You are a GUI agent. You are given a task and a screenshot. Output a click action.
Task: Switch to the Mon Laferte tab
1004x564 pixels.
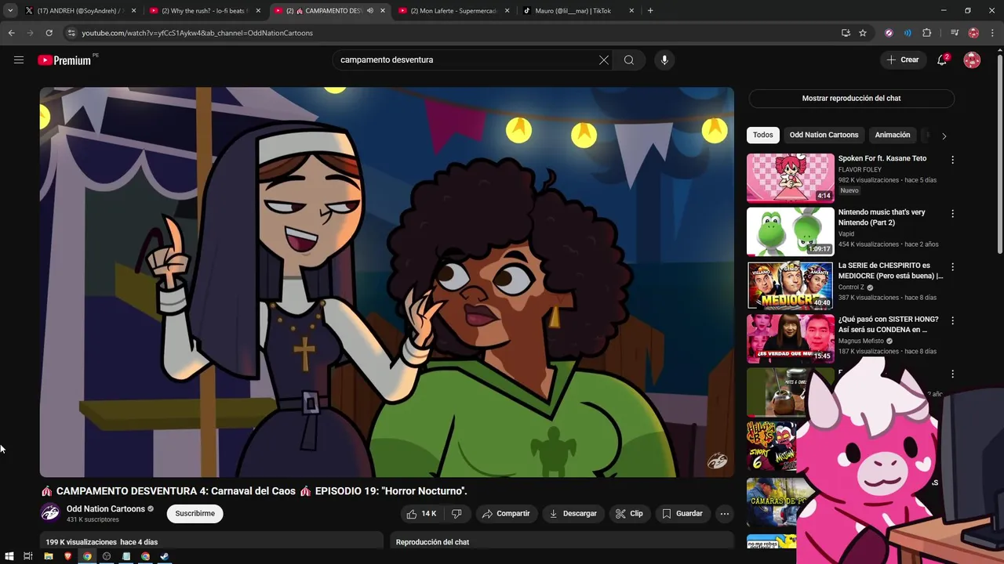(453, 11)
